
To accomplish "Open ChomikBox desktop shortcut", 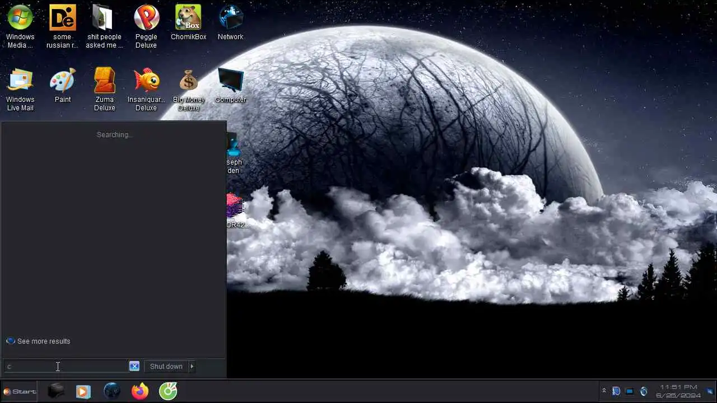I will click(x=188, y=22).
